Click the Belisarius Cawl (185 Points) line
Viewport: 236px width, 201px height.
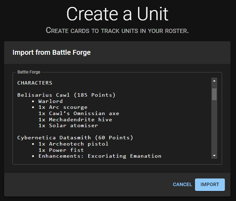(66, 95)
